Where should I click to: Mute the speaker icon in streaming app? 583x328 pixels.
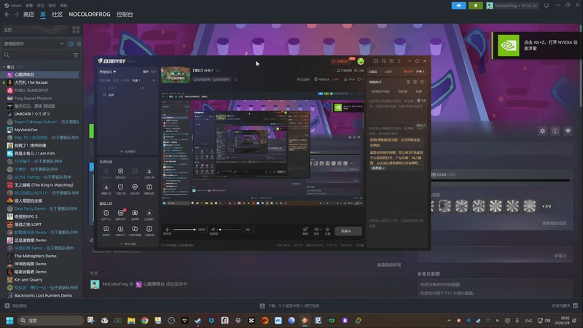click(x=213, y=230)
